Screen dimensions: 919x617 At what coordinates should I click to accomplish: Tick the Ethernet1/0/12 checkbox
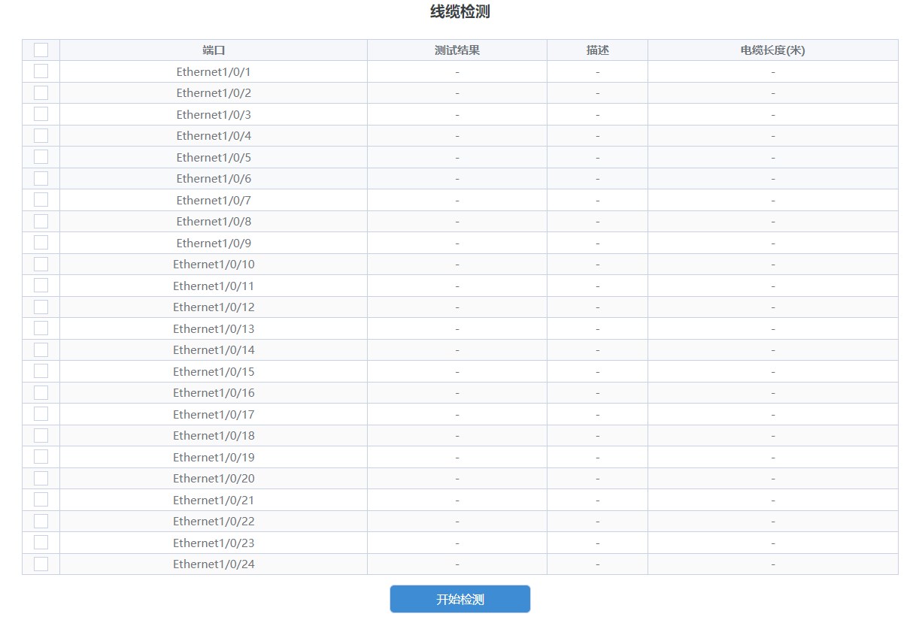[x=41, y=307]
